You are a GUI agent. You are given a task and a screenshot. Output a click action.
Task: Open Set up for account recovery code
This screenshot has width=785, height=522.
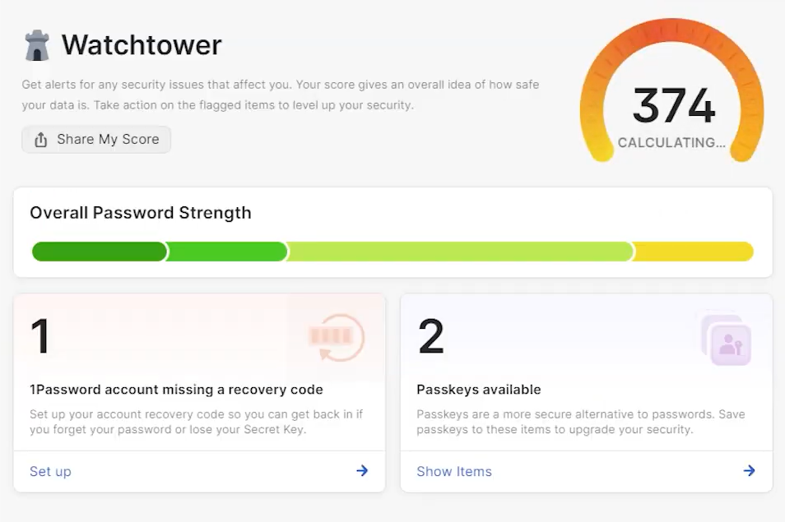(50, 470)
